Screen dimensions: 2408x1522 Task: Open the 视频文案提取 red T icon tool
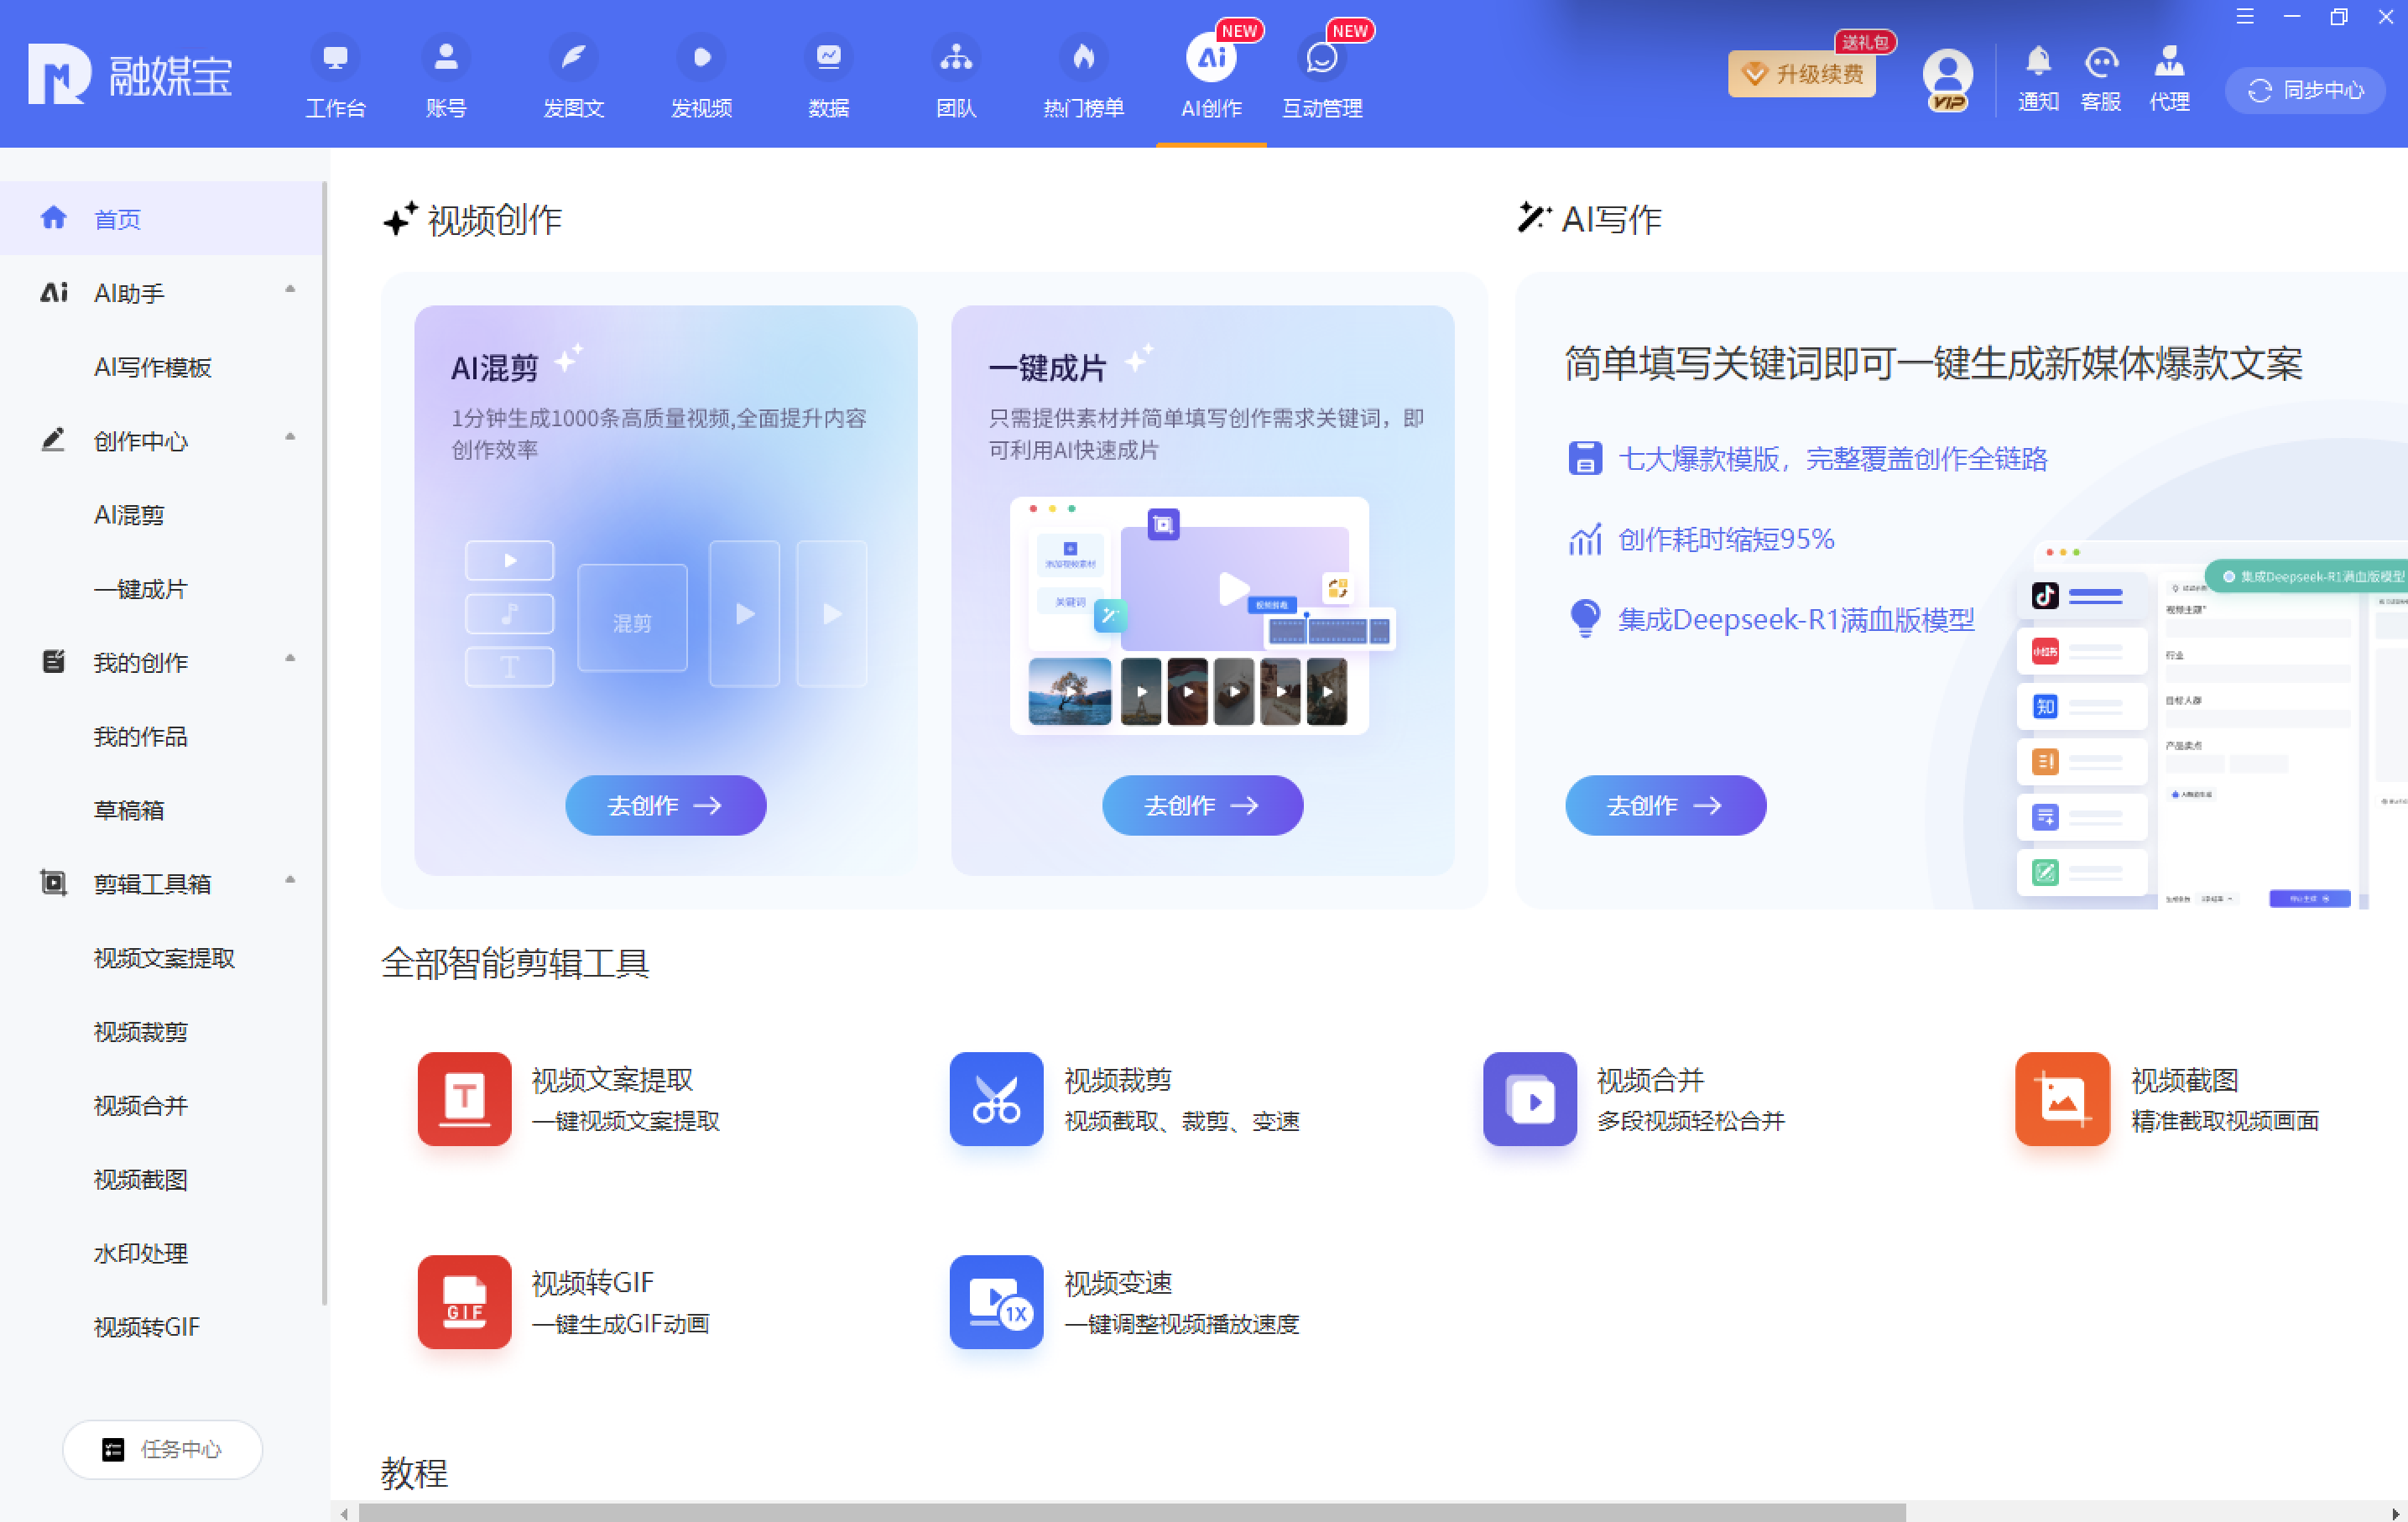pyautogui.click(x=464, y=1098)
